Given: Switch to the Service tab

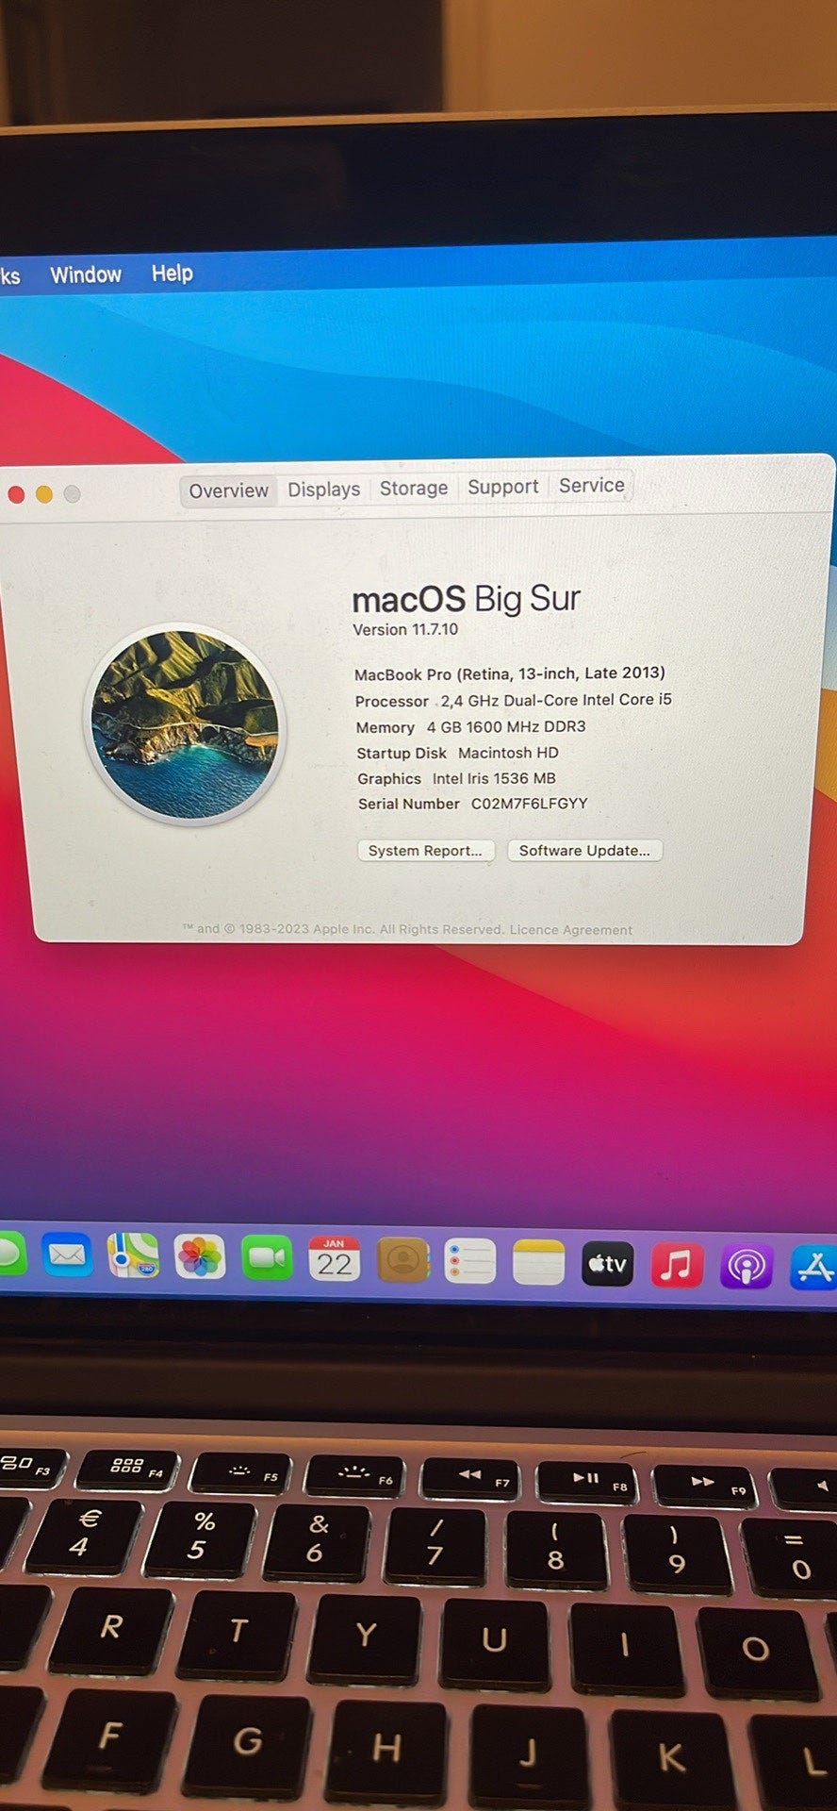Looking at the screenshot, I should coord(592,485).
